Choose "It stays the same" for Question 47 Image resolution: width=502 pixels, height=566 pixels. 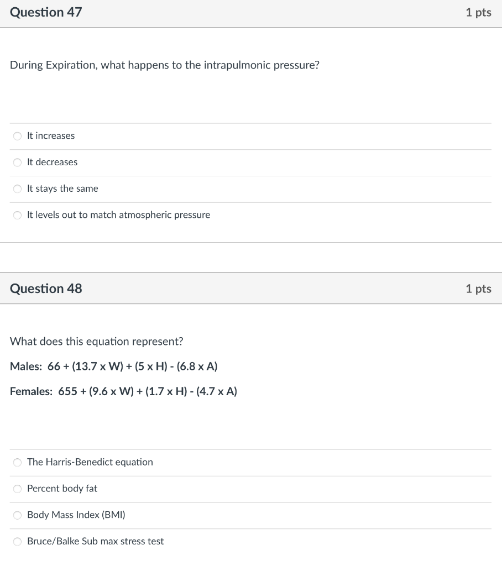[17, 189]
